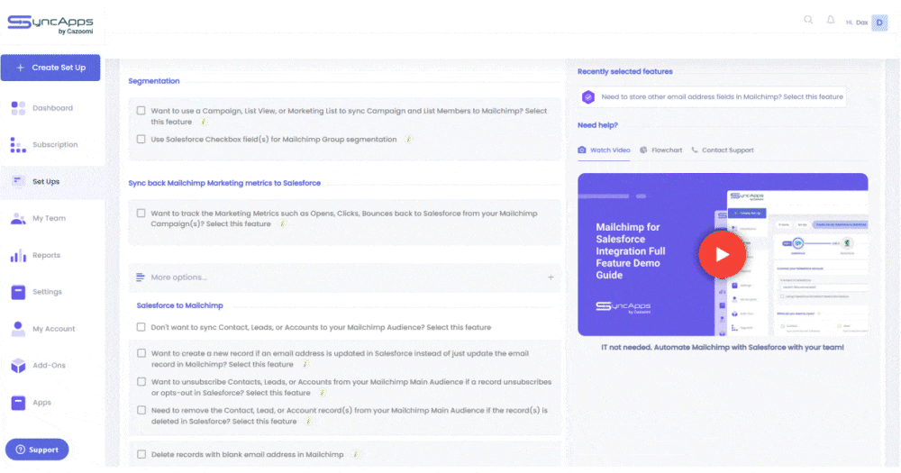901x473 pixels.
Task: Click the Reports bar chart icon
Action: pos(18,255)
